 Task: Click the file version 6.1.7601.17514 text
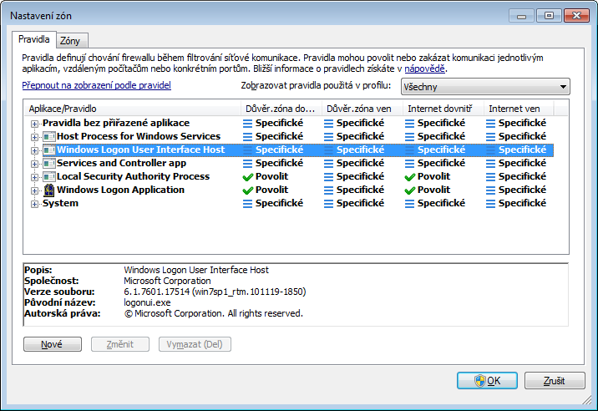(x=215, y=292)
